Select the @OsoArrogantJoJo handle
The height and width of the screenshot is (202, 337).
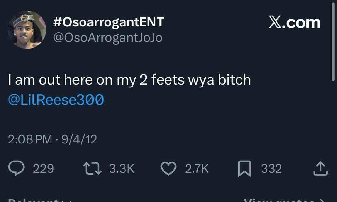pyautogui.click(x=108, y=38)
